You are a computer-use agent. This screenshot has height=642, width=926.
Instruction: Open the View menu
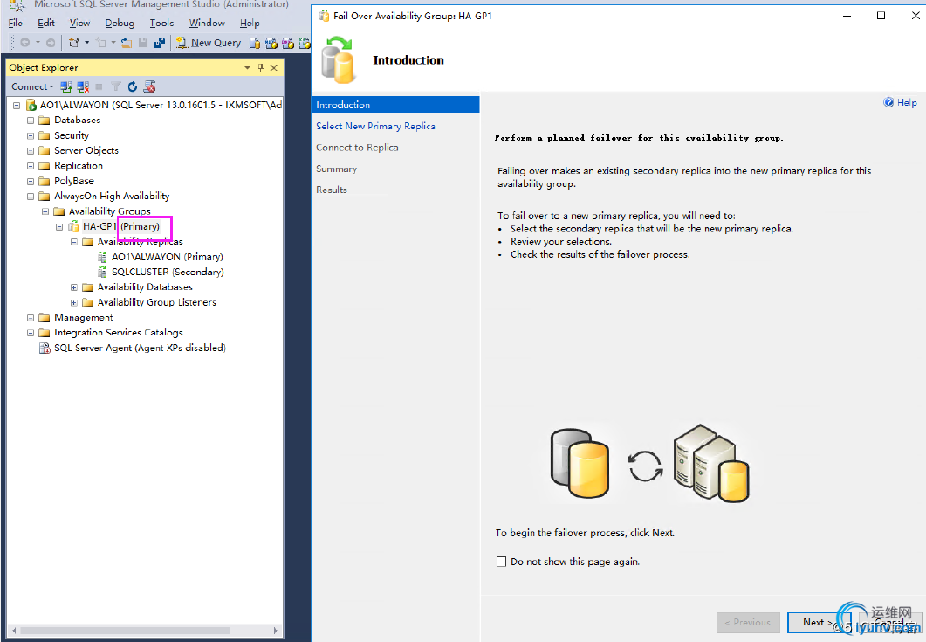point(79,23)
